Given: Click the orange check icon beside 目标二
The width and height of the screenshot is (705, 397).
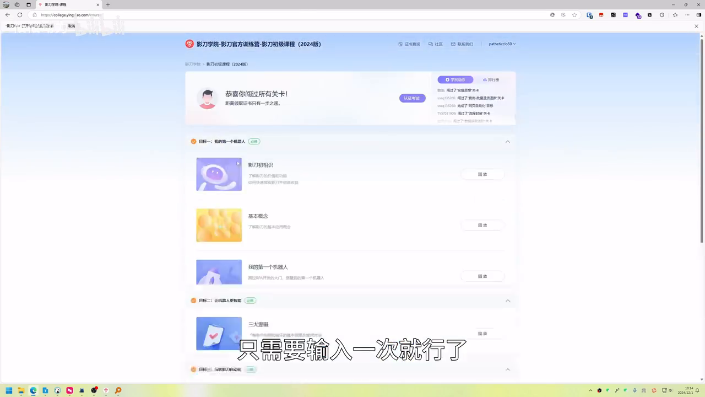Looking at the screenshot, I should tap(193, 301).
